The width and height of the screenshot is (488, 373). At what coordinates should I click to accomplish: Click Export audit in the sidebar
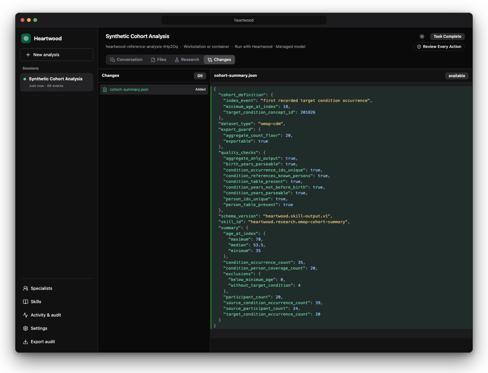coord(56,342)
